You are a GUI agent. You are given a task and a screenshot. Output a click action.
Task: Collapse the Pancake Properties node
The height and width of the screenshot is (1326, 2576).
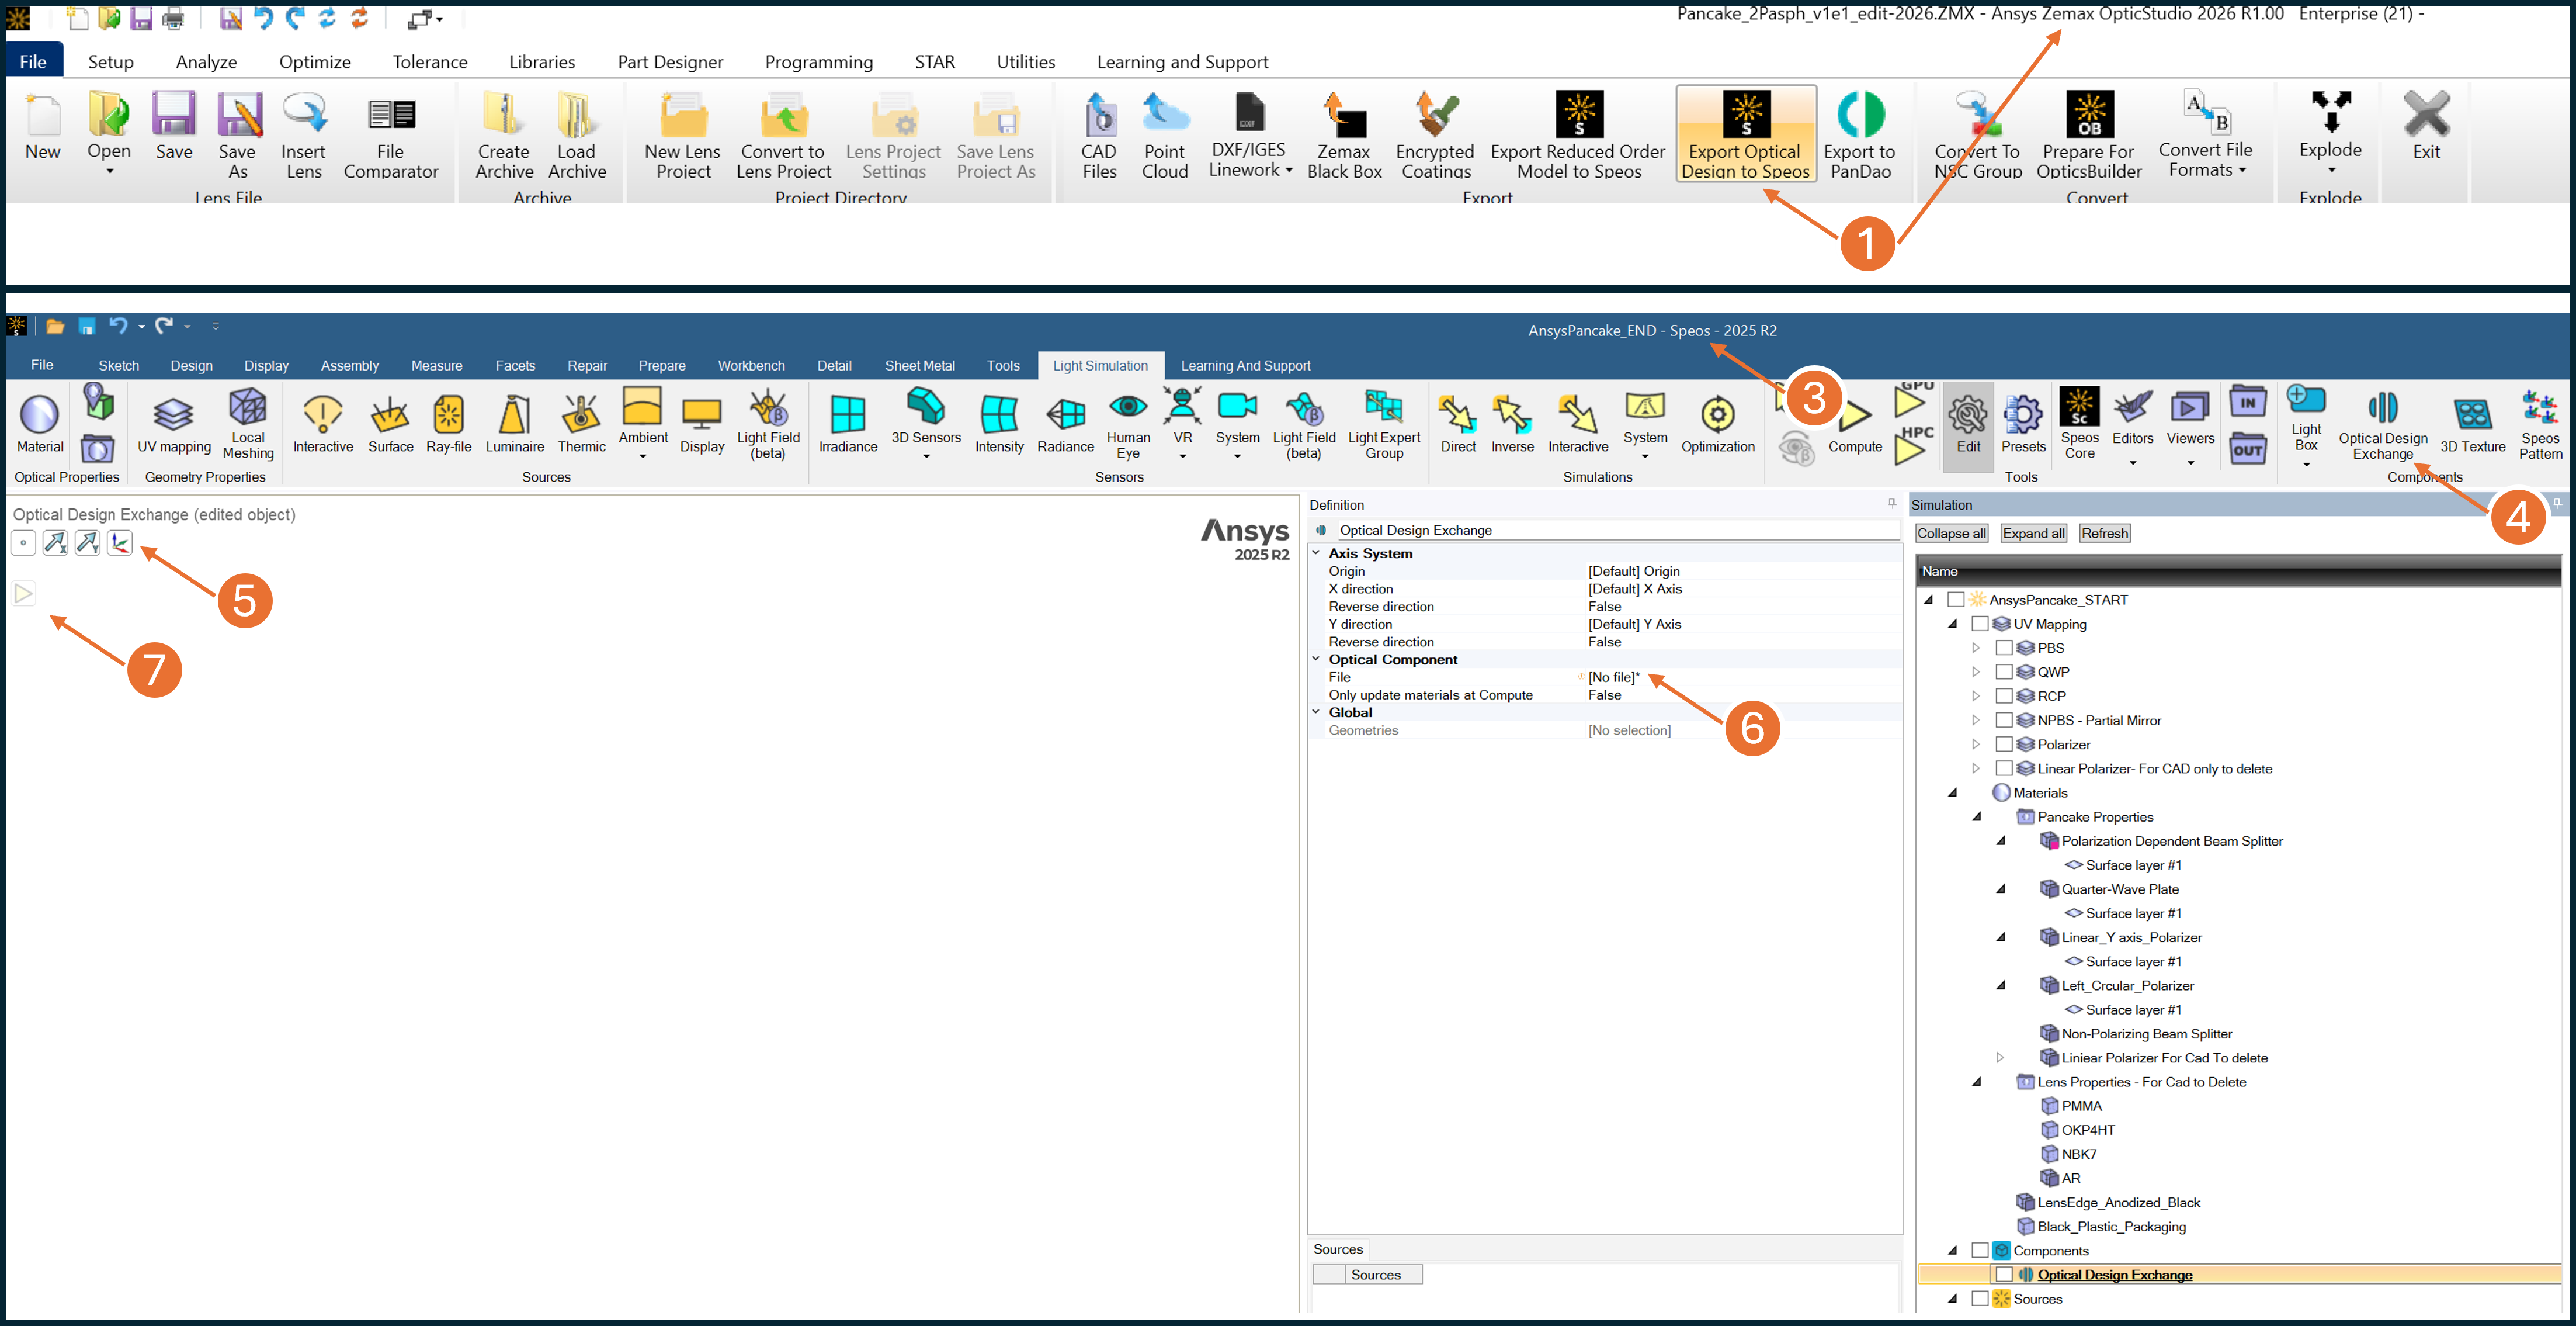pyautogui.click(x=1976, y=816)
